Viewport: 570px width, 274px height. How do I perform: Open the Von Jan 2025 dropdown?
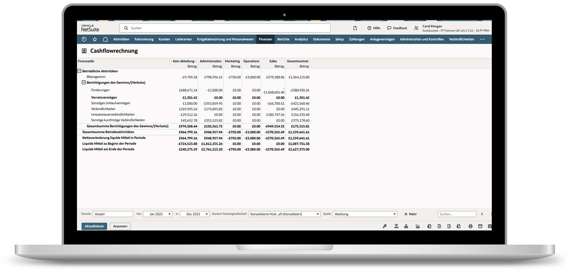tap(157, 214)
